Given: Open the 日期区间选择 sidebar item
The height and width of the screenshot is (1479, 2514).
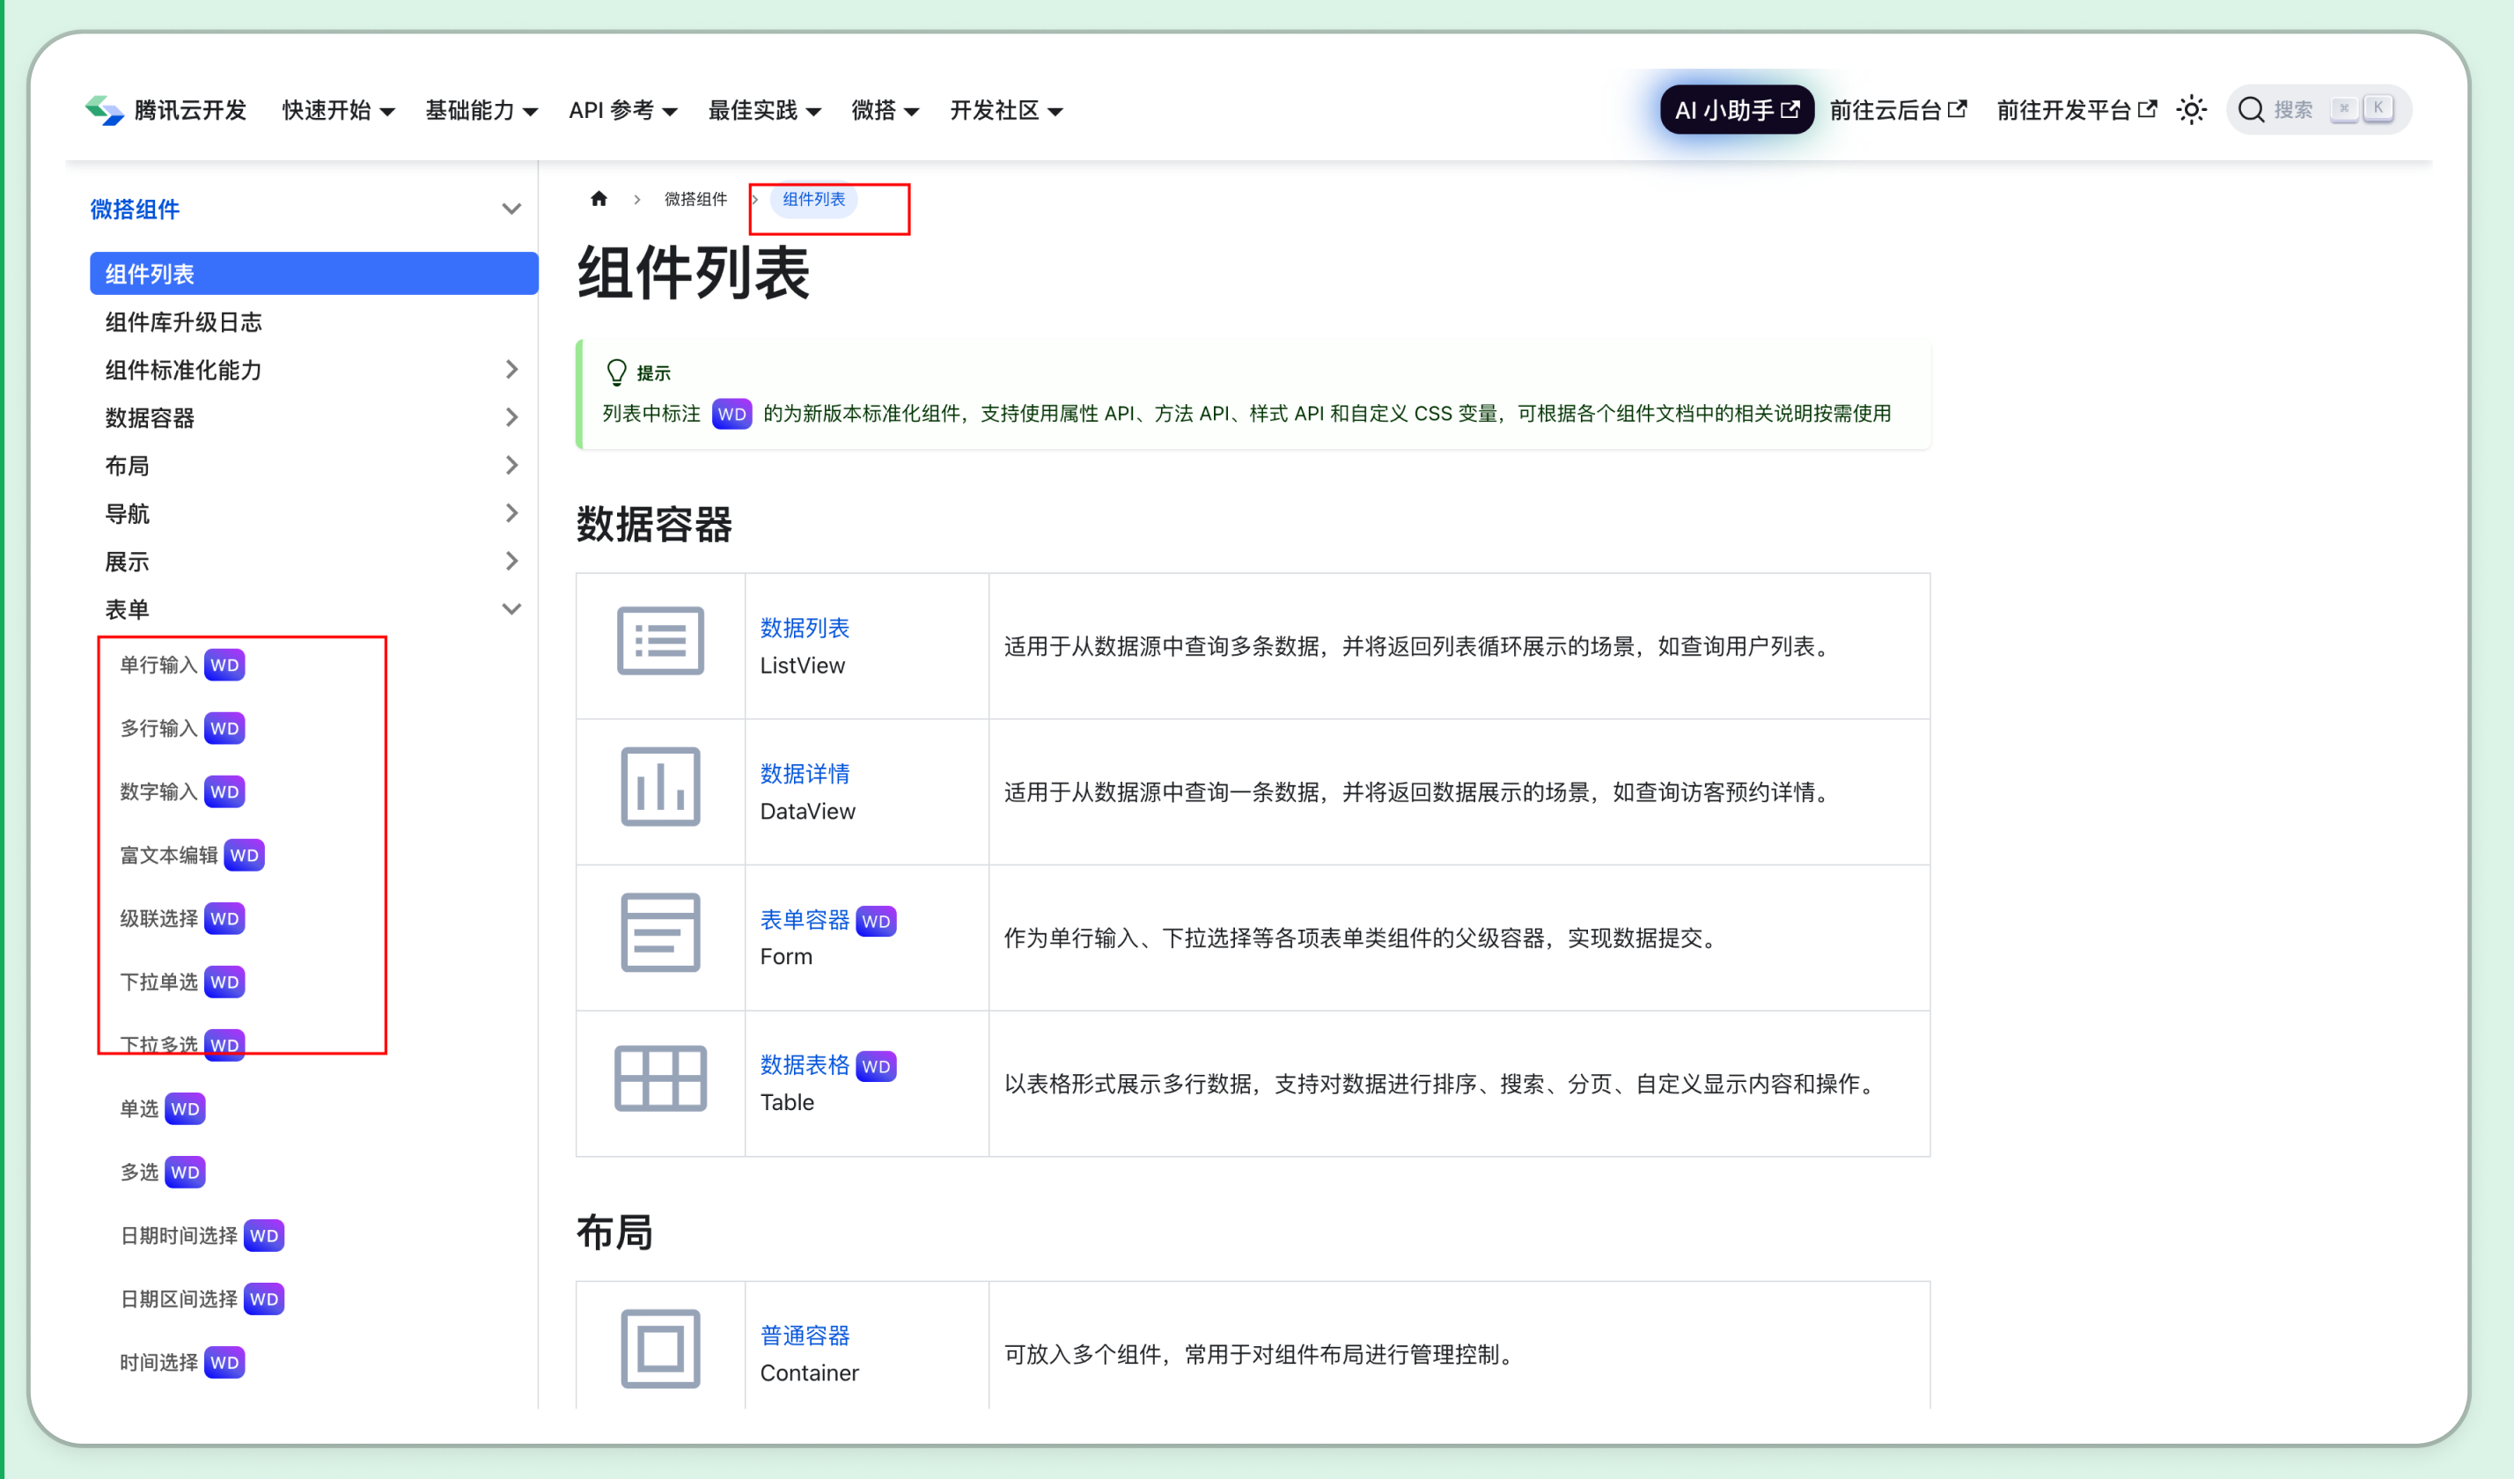Looking at the screenshot, I should (x=202, y=1299).
